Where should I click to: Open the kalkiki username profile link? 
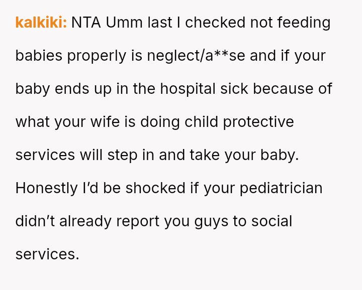click(x=41, y=23)
